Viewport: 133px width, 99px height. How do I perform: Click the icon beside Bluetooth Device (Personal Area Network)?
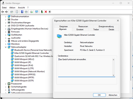[12, 50]
